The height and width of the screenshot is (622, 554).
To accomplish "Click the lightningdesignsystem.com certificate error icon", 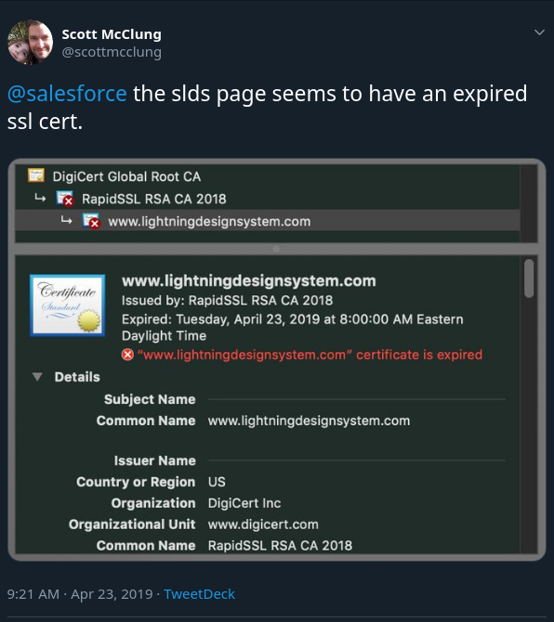I will pyautogui.click(x=91, y=221).
